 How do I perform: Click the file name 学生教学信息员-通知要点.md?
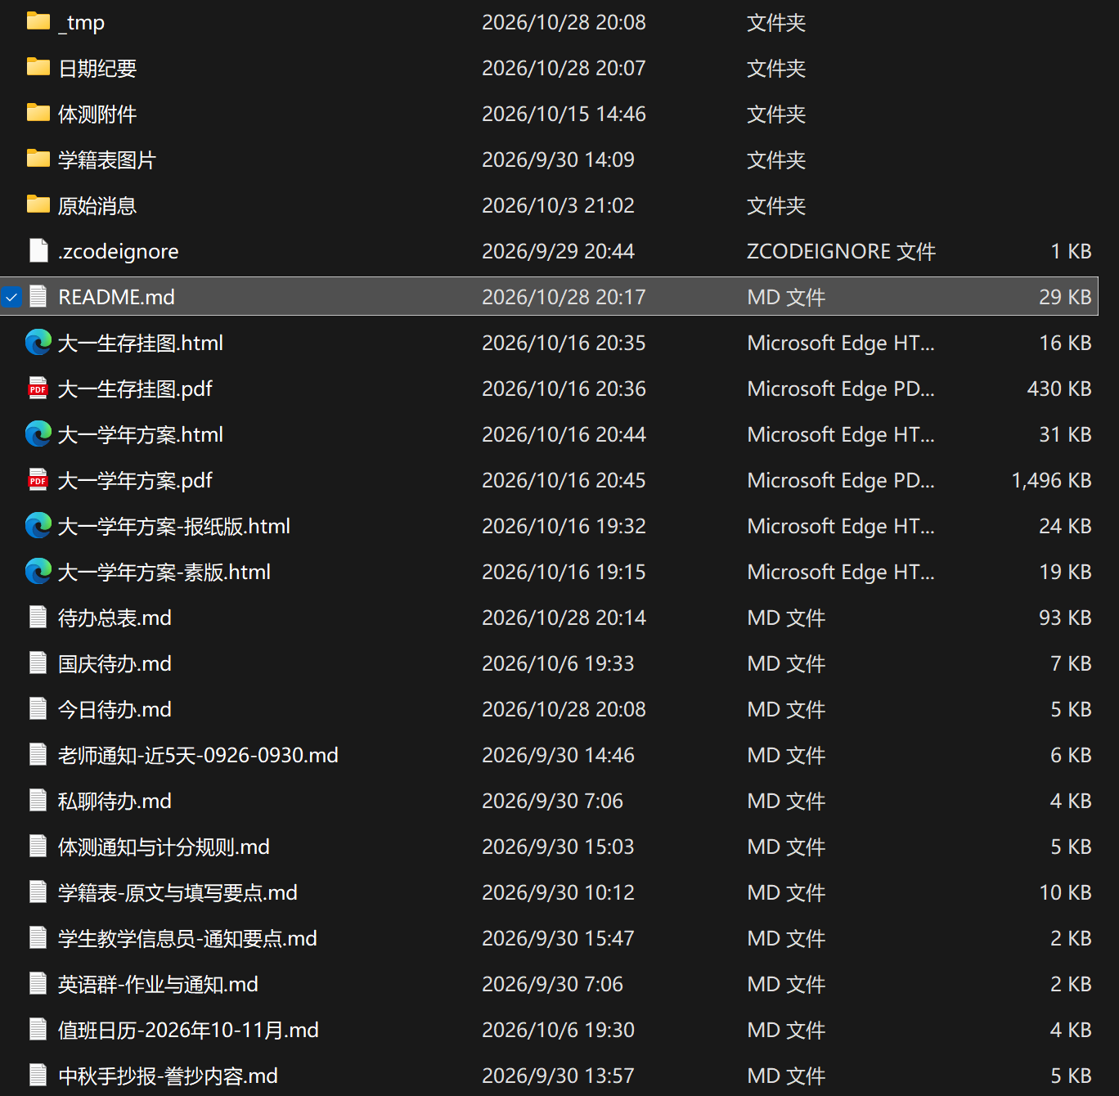coord(187,938)
